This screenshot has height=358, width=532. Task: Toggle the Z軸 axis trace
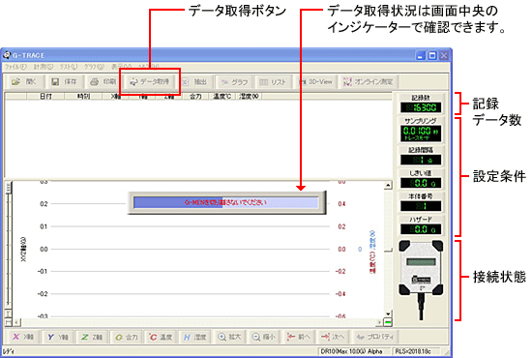(x=92, y=337)
